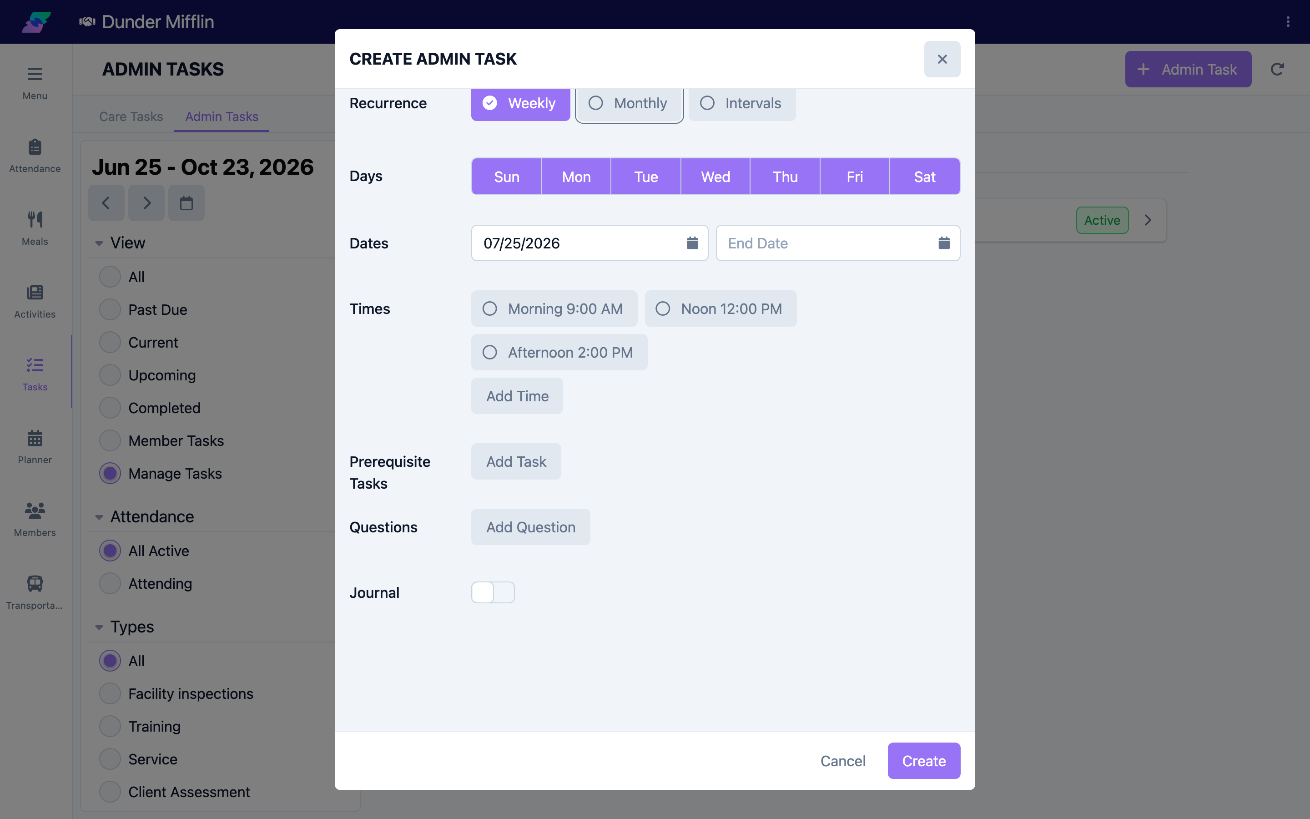1310x819 pixels.
Task: Go to next date range arrow
Action: point(146,203)
